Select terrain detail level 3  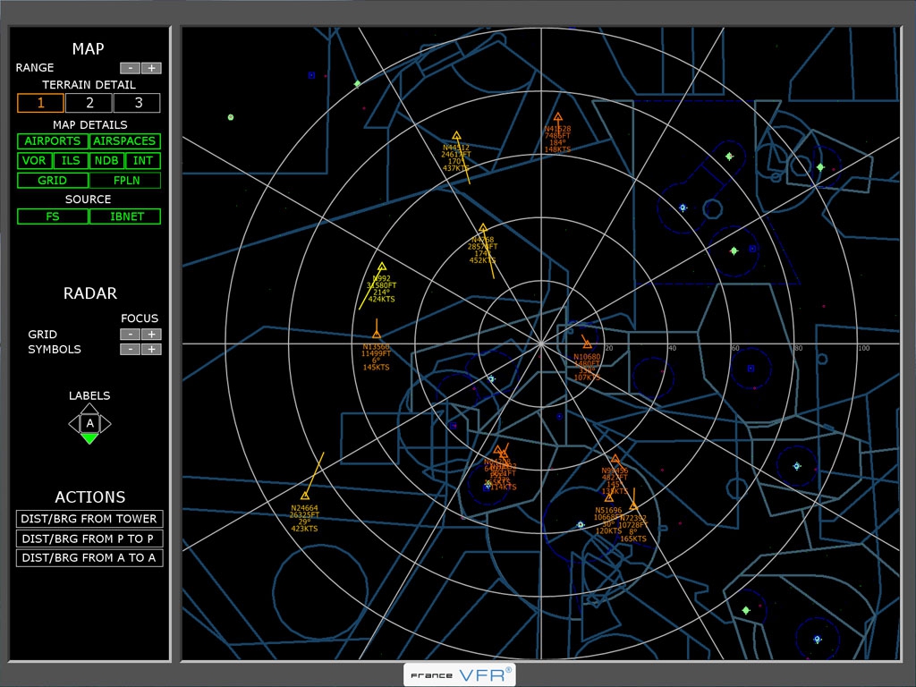pos(137,103)
